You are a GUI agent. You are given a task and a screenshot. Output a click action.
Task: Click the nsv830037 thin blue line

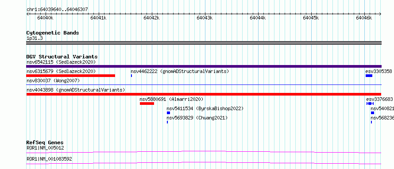pos(204,85)
